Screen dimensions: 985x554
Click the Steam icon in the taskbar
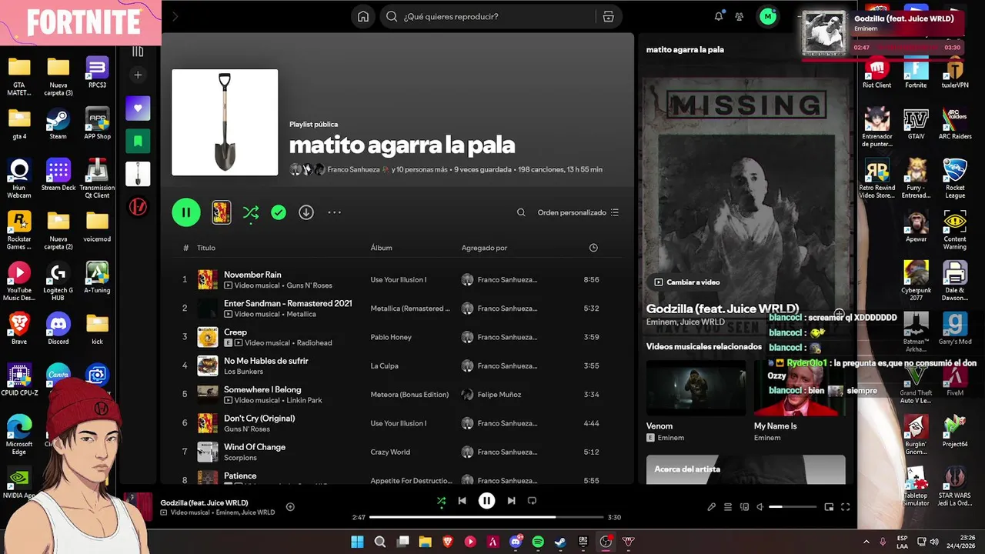coord(560,542)
